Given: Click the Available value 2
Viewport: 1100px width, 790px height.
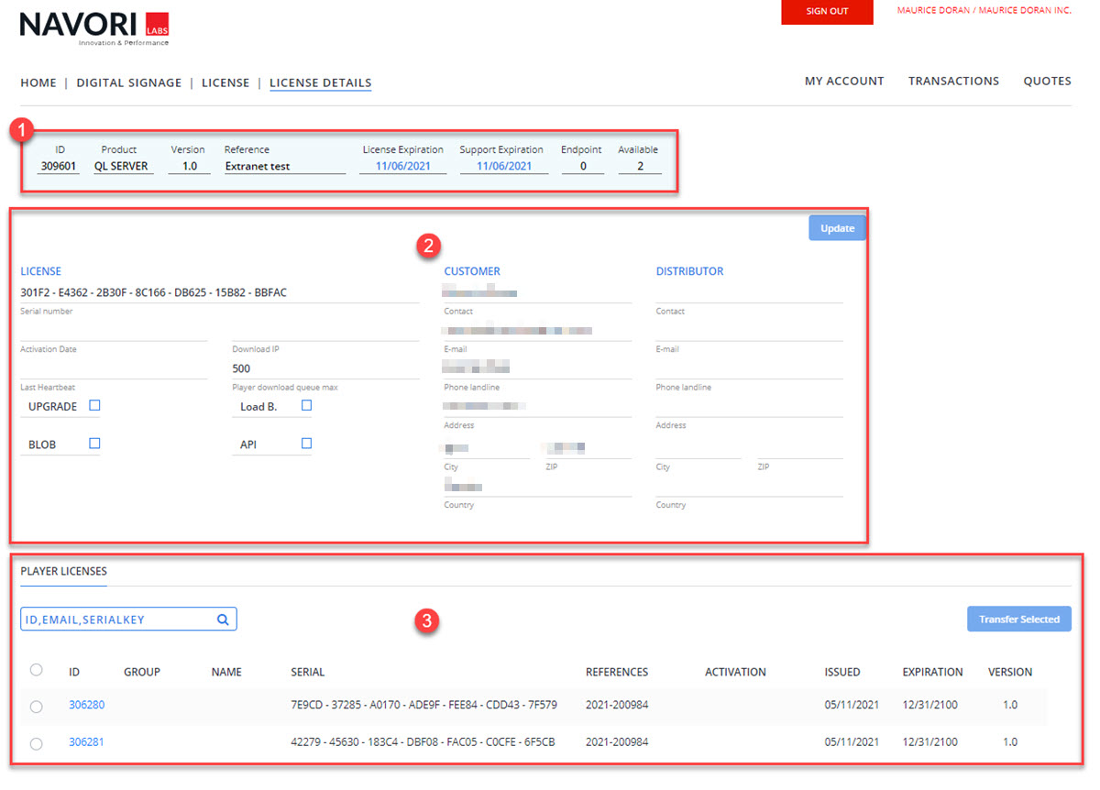Looking at the screenshot, I should (639, 166).
